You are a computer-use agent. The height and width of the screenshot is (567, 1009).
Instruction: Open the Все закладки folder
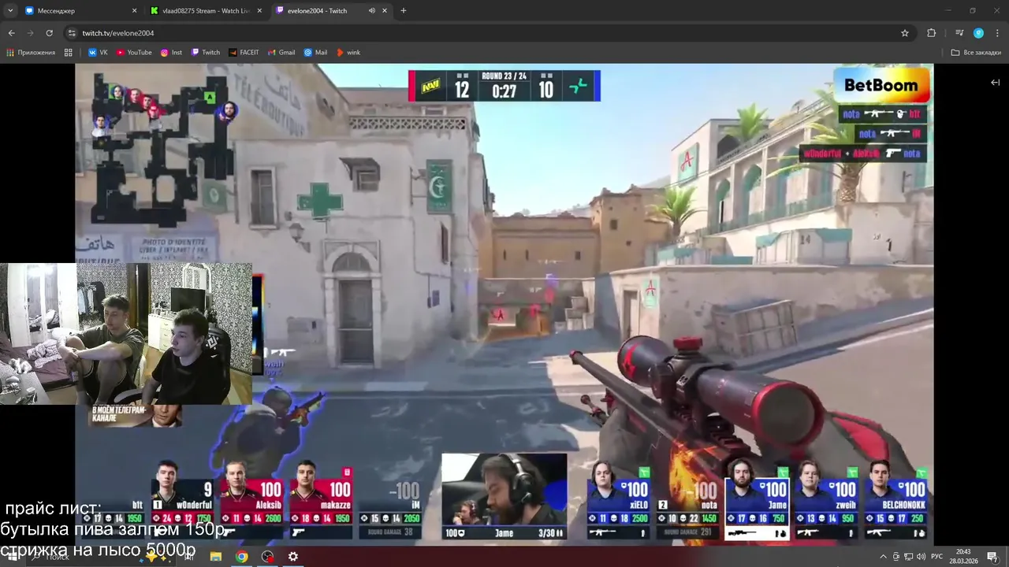tap(976, 53)
